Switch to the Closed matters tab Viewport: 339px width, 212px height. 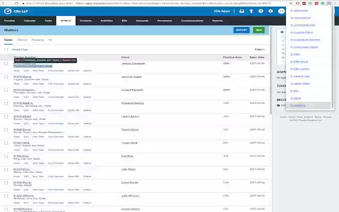pos(22,40)
